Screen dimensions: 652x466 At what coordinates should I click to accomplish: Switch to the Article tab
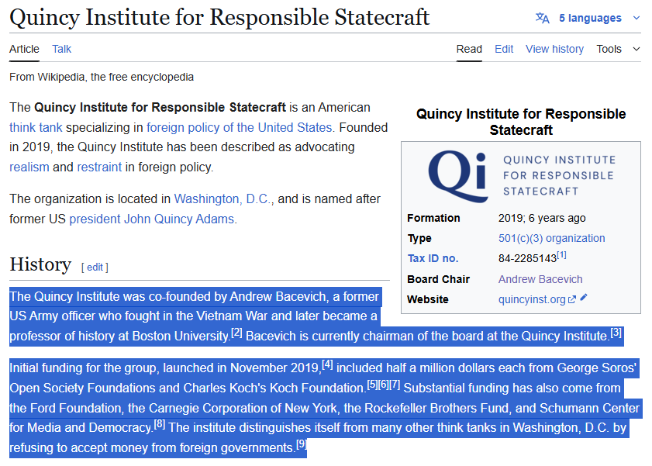24,49
